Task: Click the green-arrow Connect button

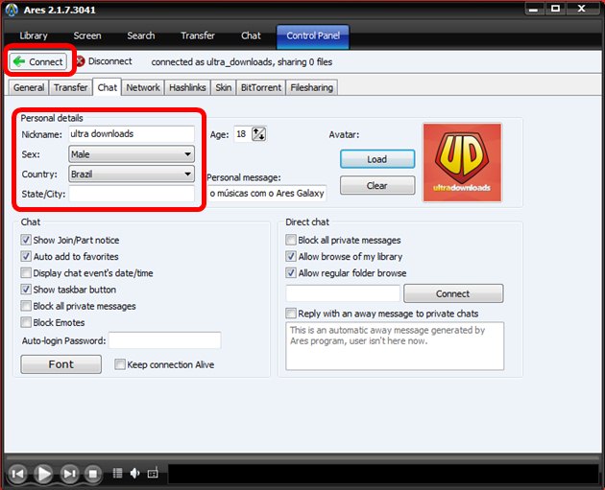Action: (37, 61)
